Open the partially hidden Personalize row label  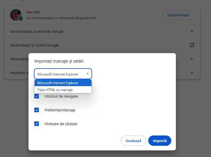pos(19,59)
